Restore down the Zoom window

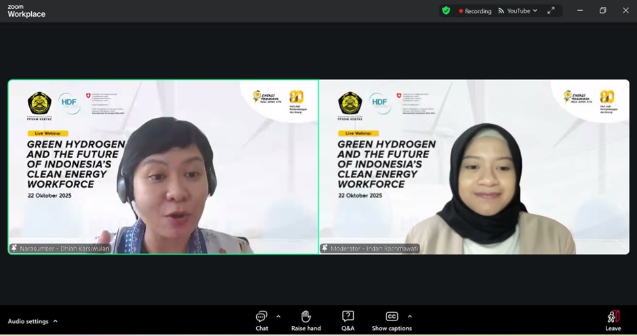click(x=602, y=11)
